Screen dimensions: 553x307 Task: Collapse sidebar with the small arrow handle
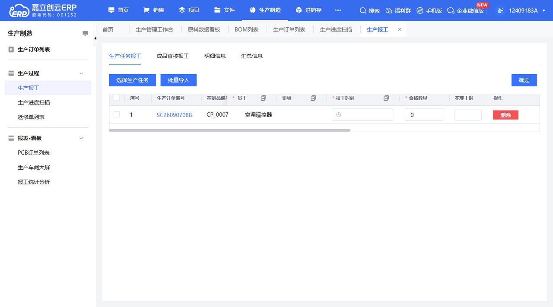(x=95, y=38)
